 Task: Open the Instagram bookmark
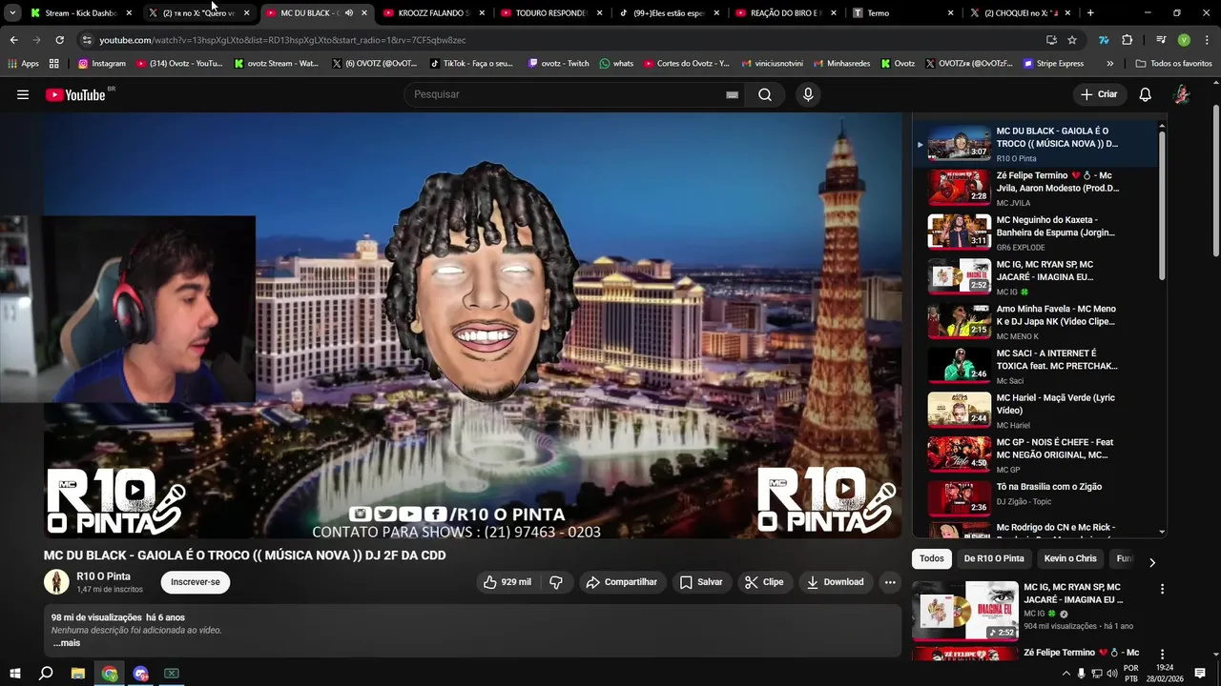click(x=102, y=64)
